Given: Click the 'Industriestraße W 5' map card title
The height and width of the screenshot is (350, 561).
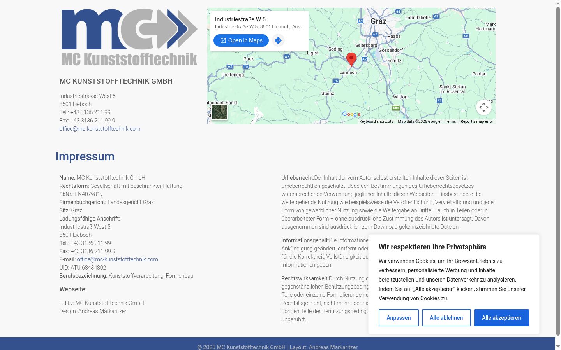Looking at the screenshot, I should (x=240, y=19).
